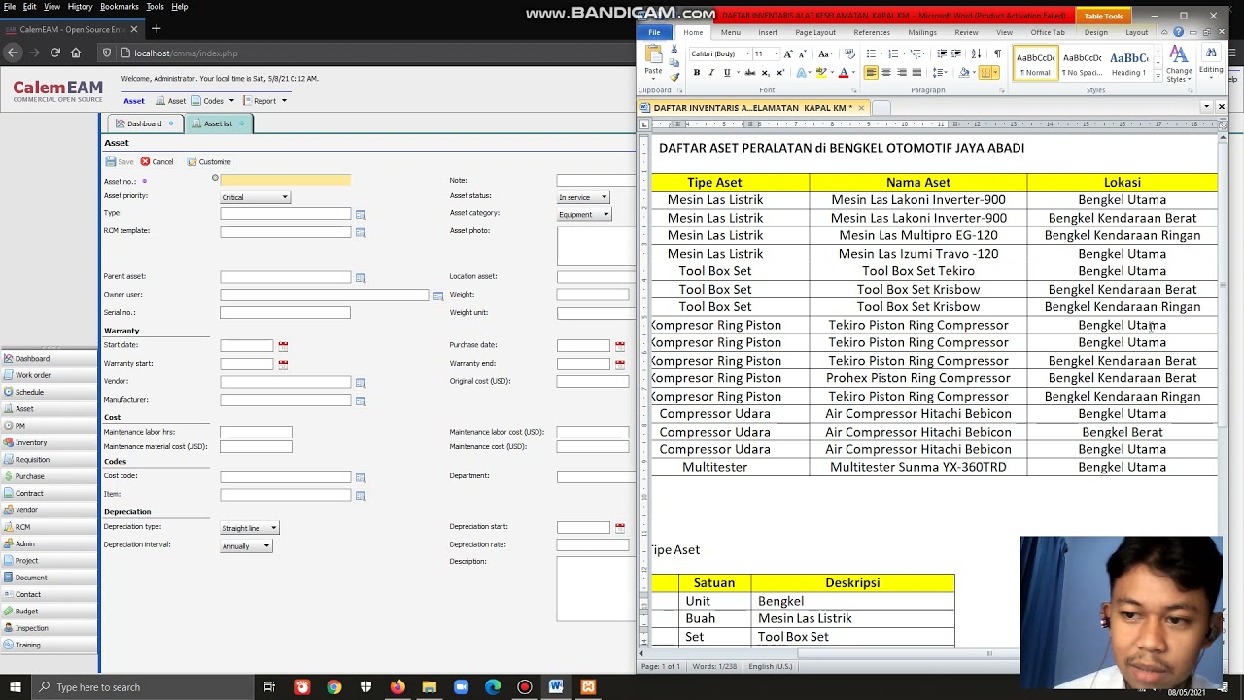This screenshot has height=700, width=1244.
Task: Switch to the Dashboard tab in CalemEAM
Action: coord(144,123)
